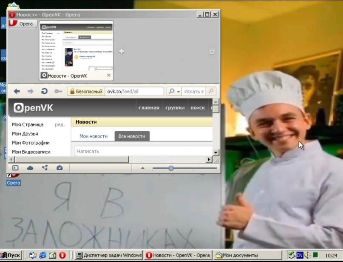Viewport: 343px width, 262px height.
Task: Switch to Мои новости tab
Action: 94,136
